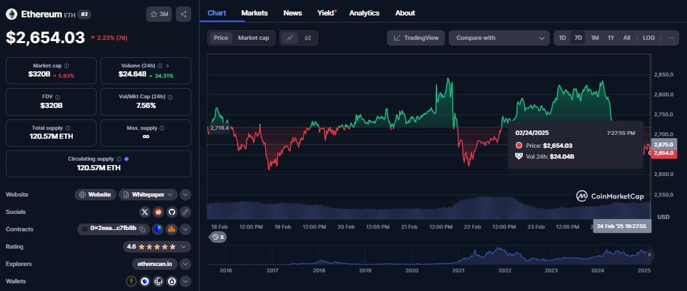Open the Website link button
The width and height of the screenshot is (687, 291).
coord(95,195)
